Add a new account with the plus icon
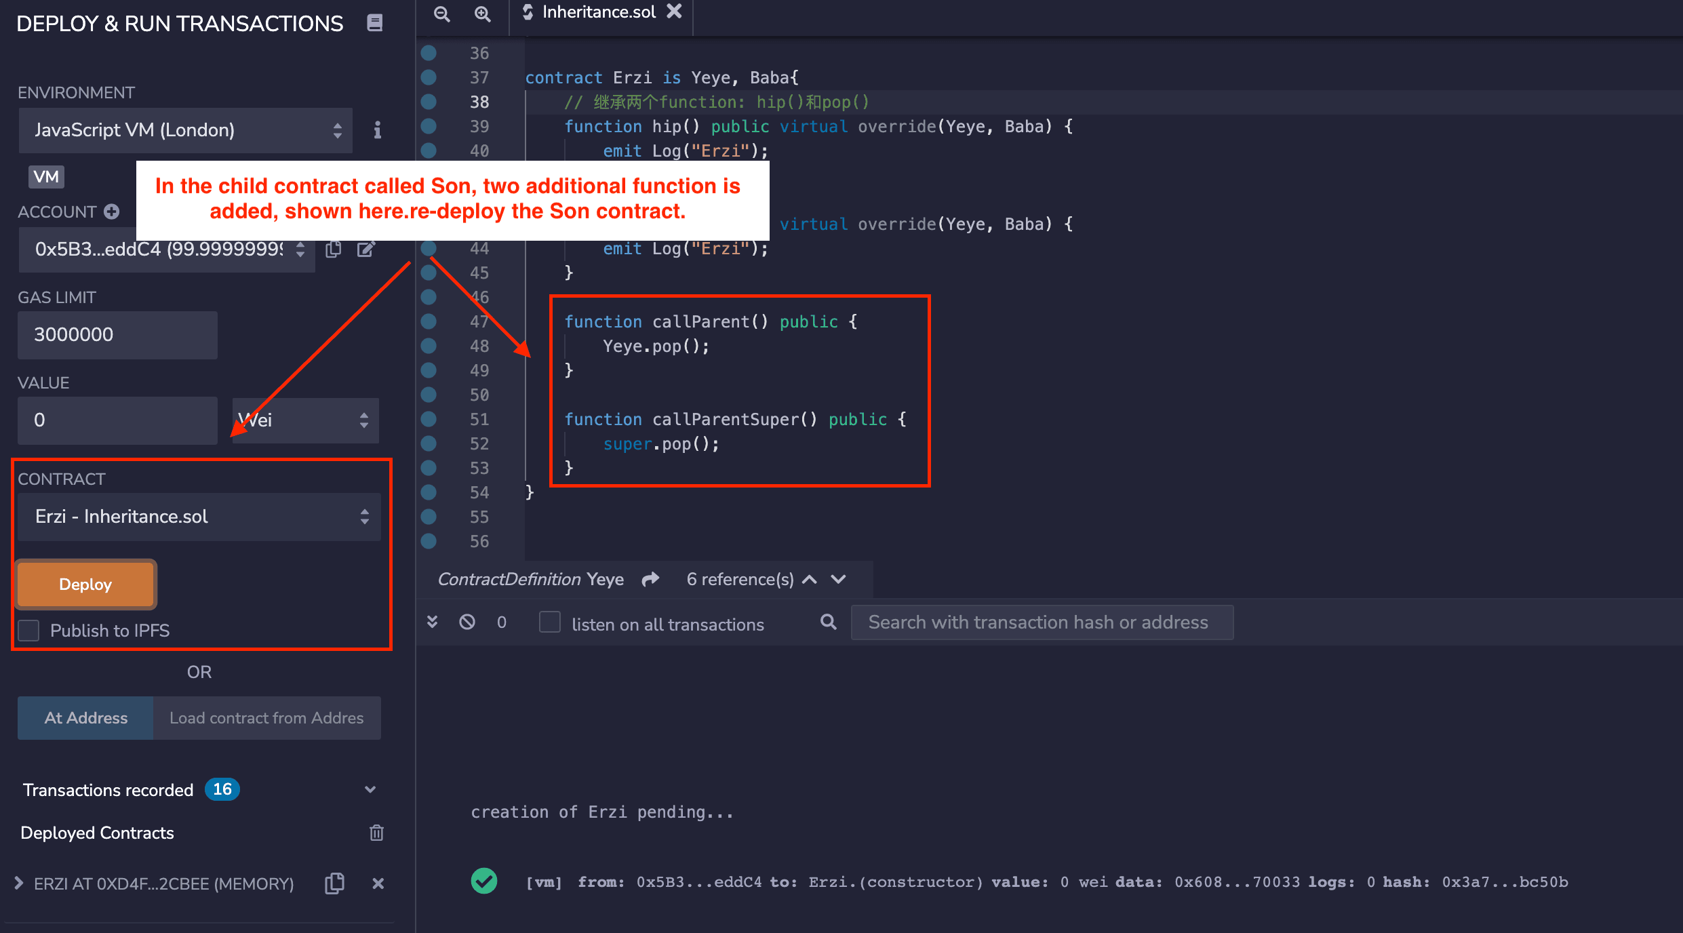Screen dimensions: 1683x933 112,212
